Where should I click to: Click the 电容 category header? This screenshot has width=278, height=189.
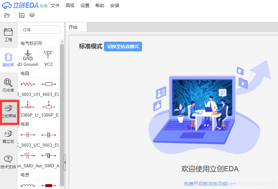(25, 124)
